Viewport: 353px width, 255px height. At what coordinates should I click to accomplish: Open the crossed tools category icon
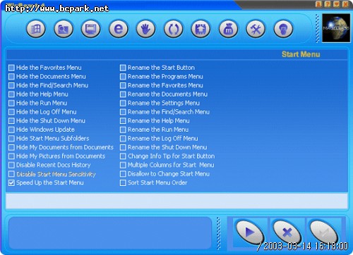pyautogui.click(x=256, y=30)
